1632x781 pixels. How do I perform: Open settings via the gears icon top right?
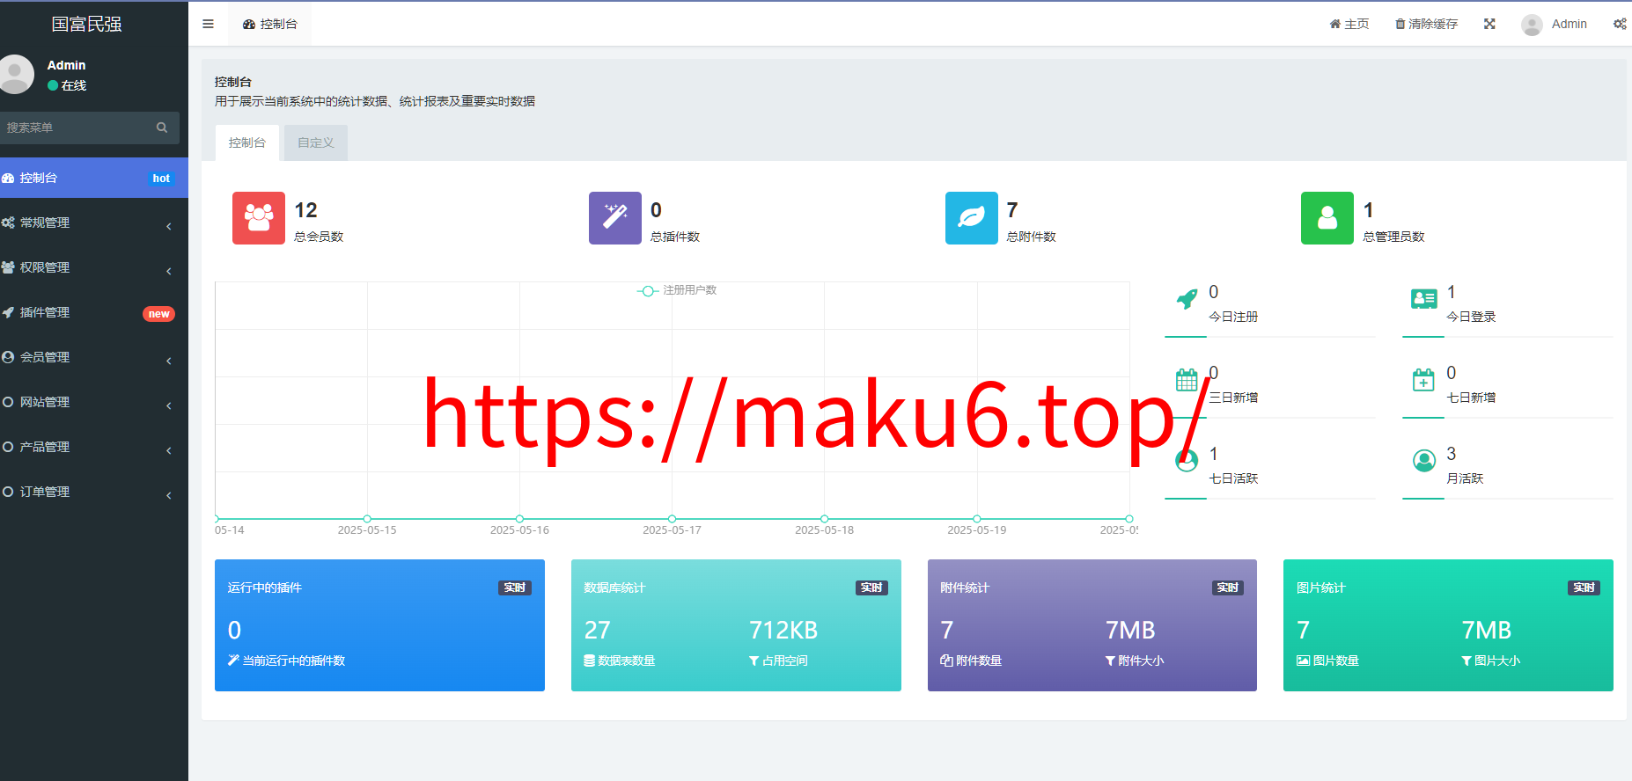click(1620, 24)
